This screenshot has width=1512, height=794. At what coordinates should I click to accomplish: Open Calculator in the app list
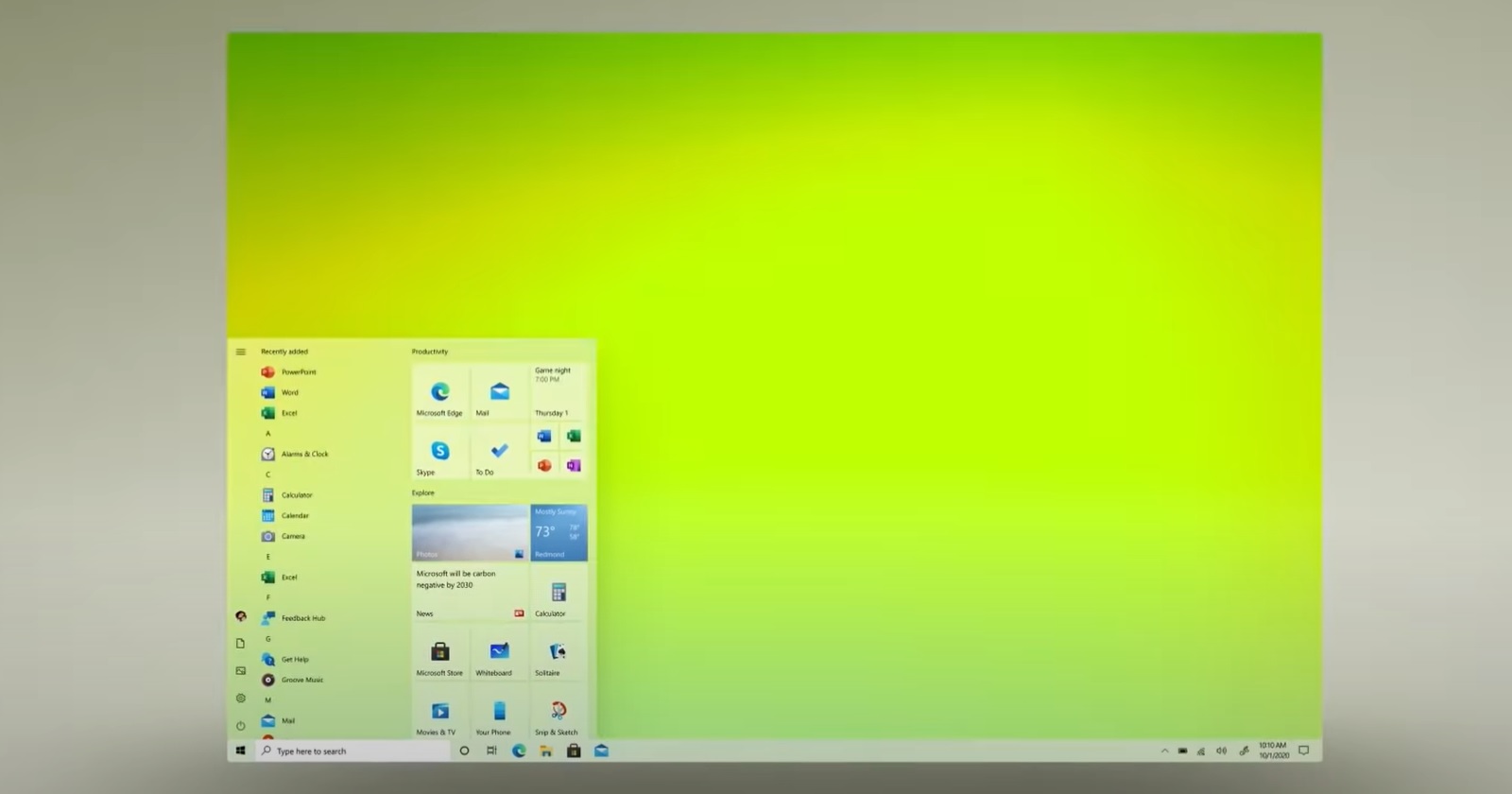point(286,495)
